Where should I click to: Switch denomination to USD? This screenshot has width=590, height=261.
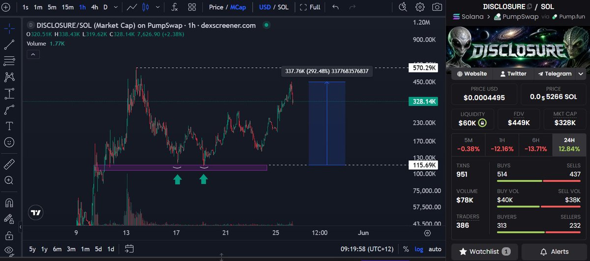(x=265, y=7)
